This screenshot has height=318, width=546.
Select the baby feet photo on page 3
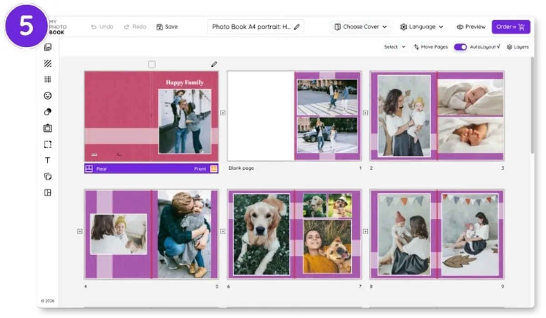[x=470, y=135]
